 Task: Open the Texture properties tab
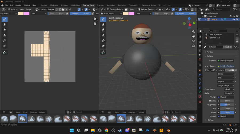click(200, 102)
